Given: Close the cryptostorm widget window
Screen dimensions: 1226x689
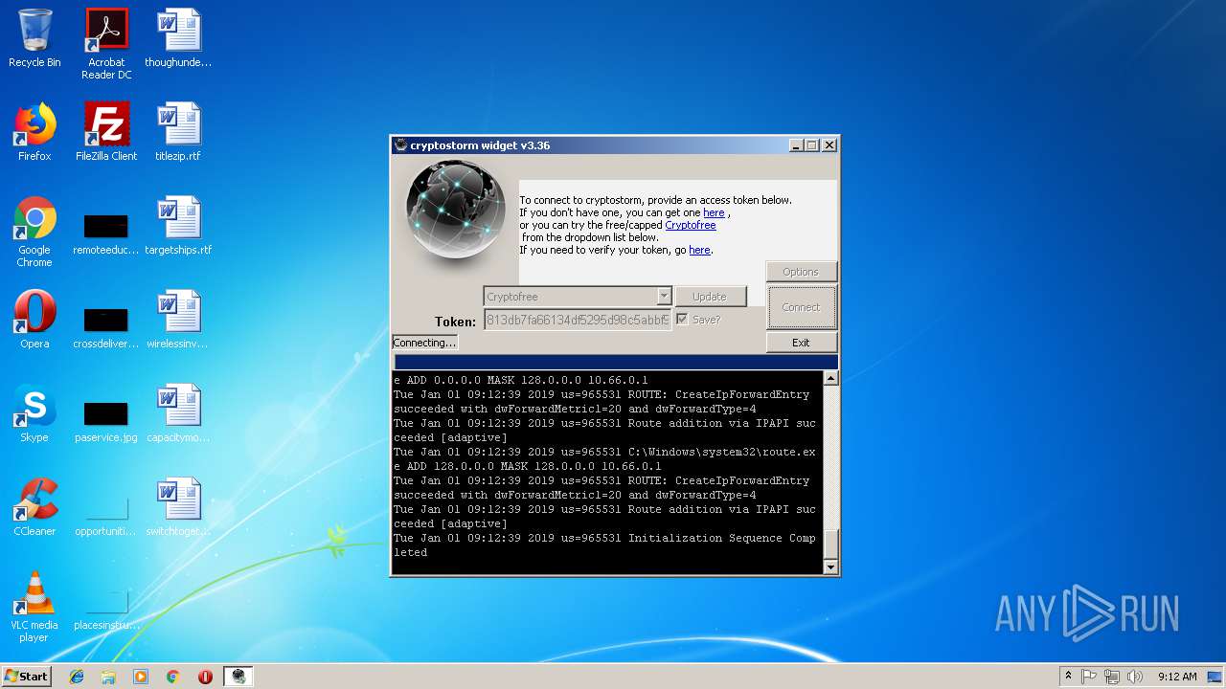Looking at the screenshot, I should coord(829,145).
